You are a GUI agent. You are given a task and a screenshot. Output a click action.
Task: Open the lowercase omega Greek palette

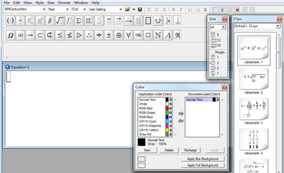(x=20, y=35)
